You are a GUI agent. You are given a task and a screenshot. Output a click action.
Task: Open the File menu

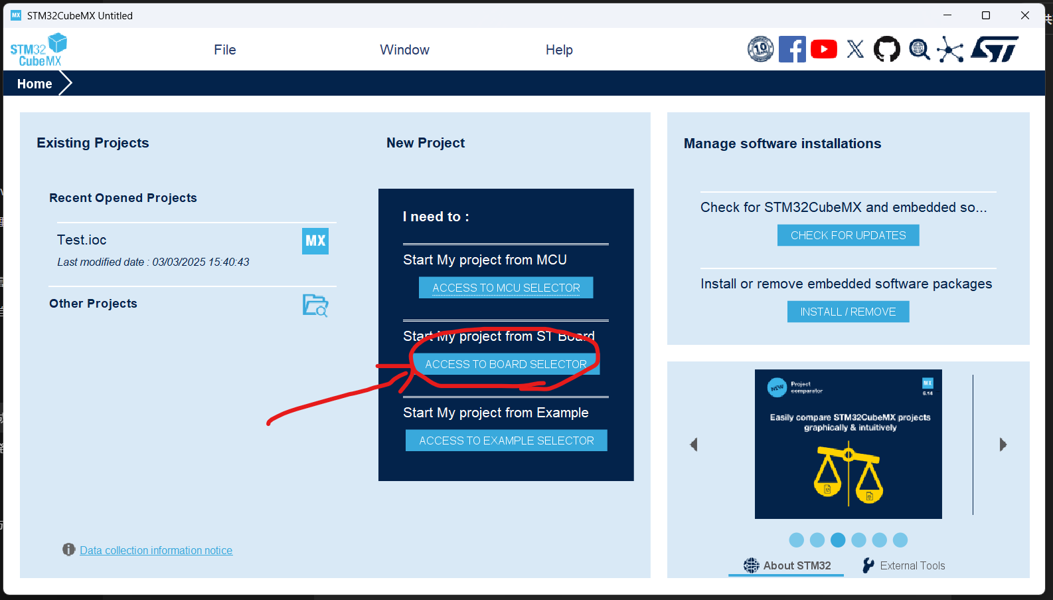pyautogui.click(x=225, y=50)
